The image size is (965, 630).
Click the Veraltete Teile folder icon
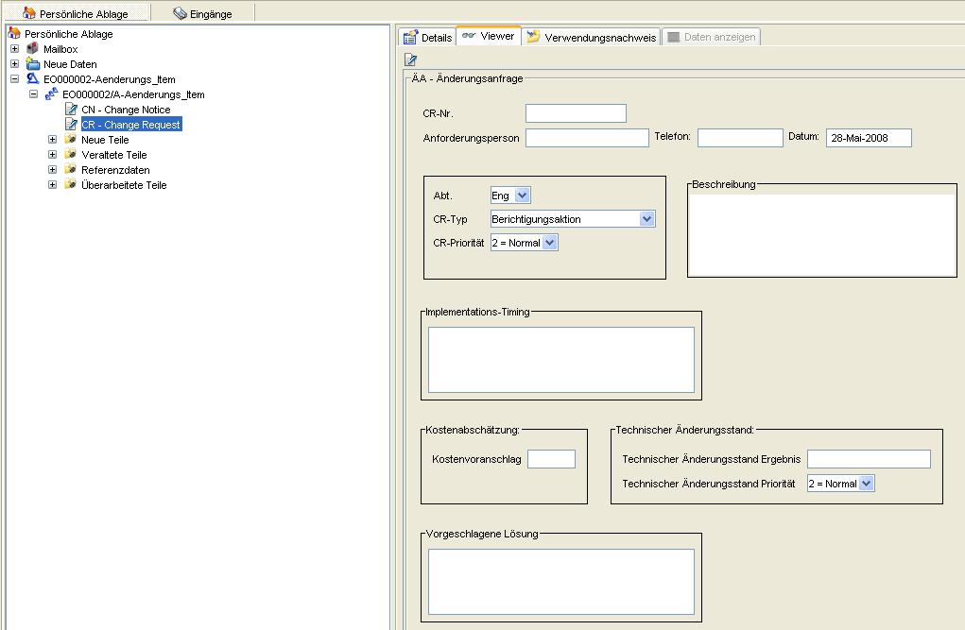(71, 154)
